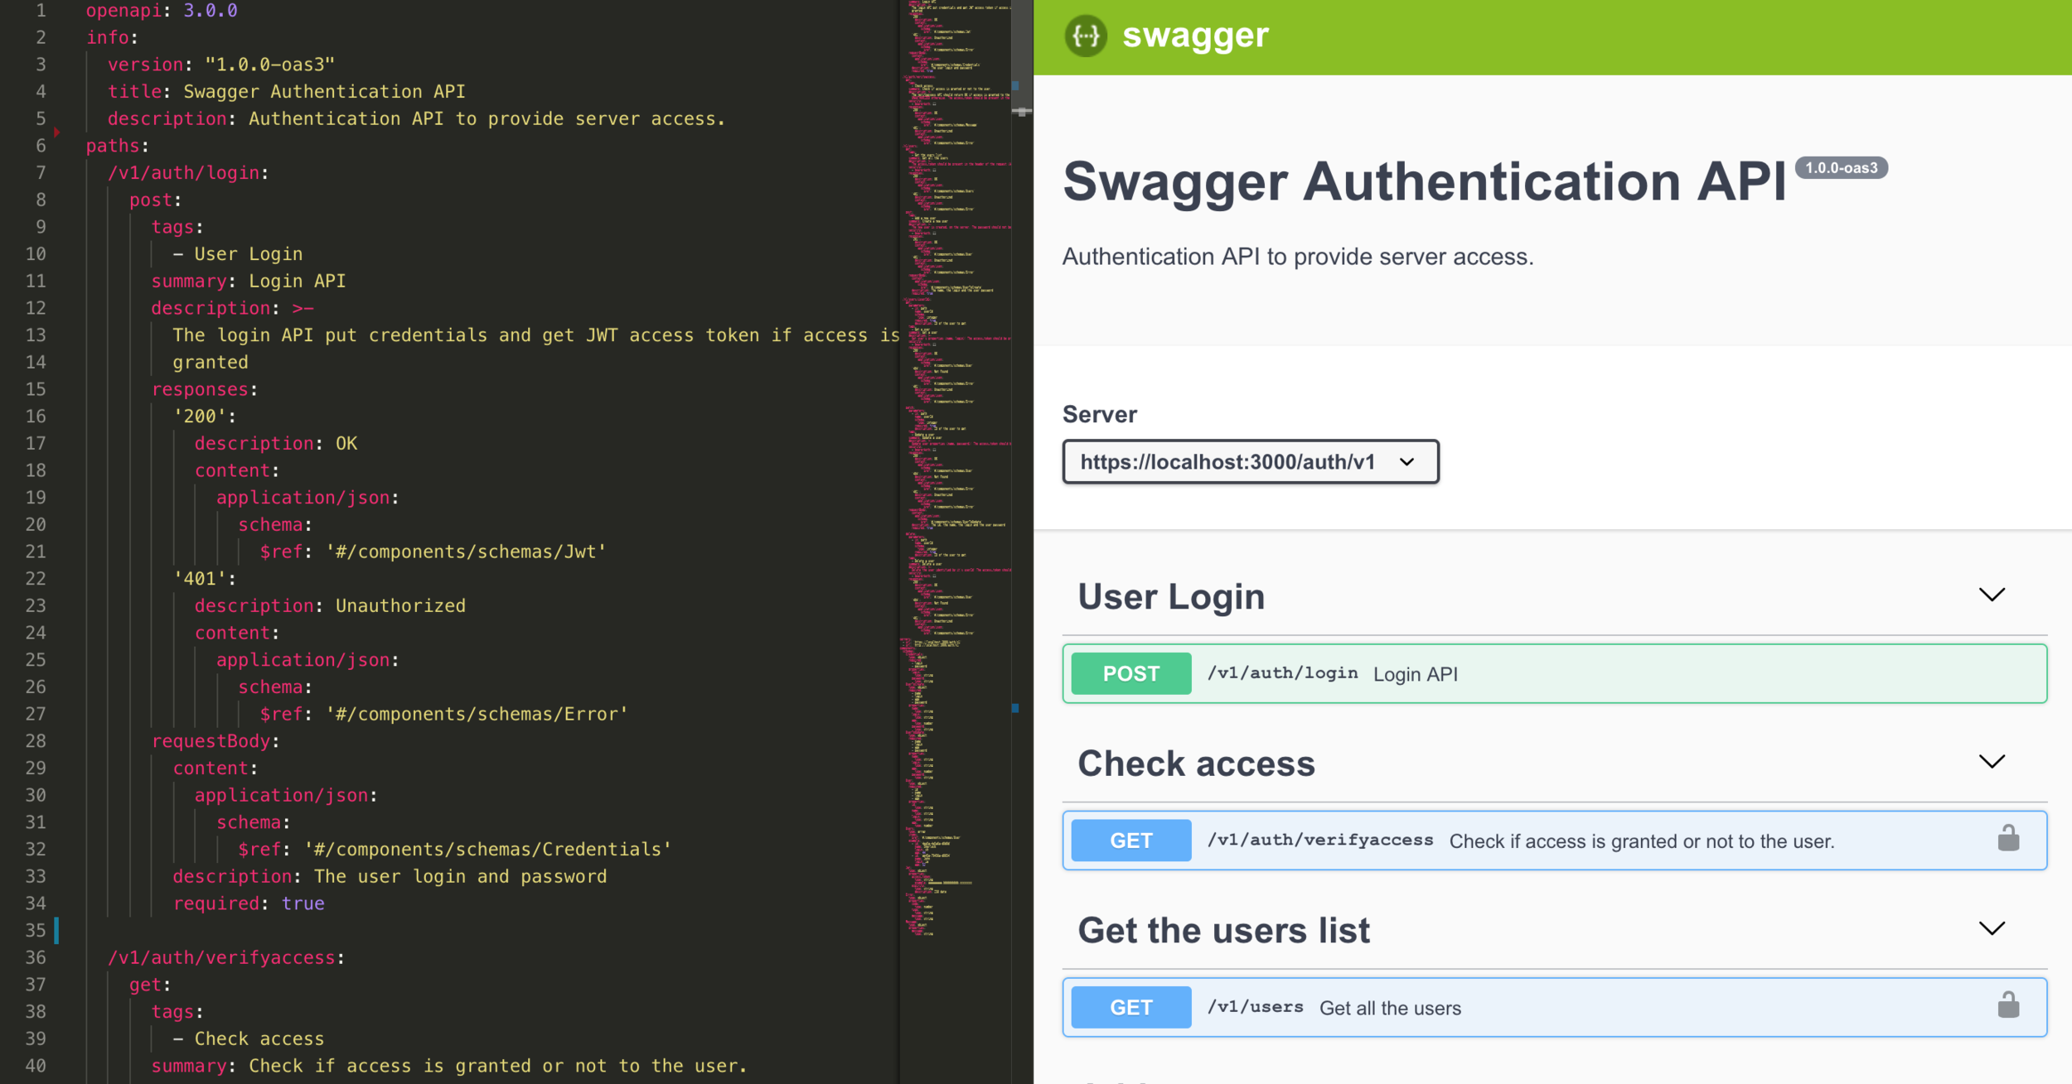Image resolution: width=2072 pixels, height=1084 pixels.
Task: Click lock icon on verifyaccess endpoint
Action: 2008,839
